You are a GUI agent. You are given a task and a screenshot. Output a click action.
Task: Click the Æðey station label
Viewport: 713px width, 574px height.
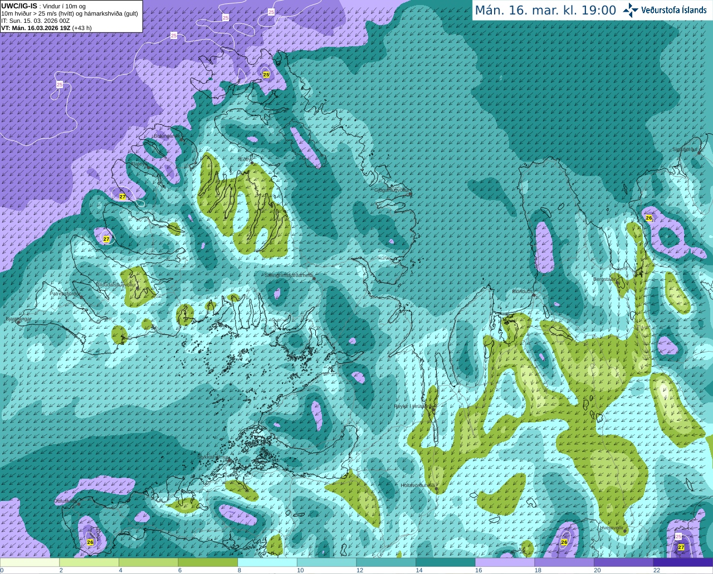(x=244, y=159)
